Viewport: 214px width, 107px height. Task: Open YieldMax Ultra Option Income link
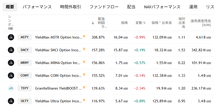pyautogui.click(x=58, y=100)
